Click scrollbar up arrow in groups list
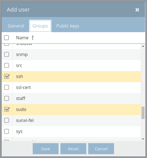 (x=143, y=46)
